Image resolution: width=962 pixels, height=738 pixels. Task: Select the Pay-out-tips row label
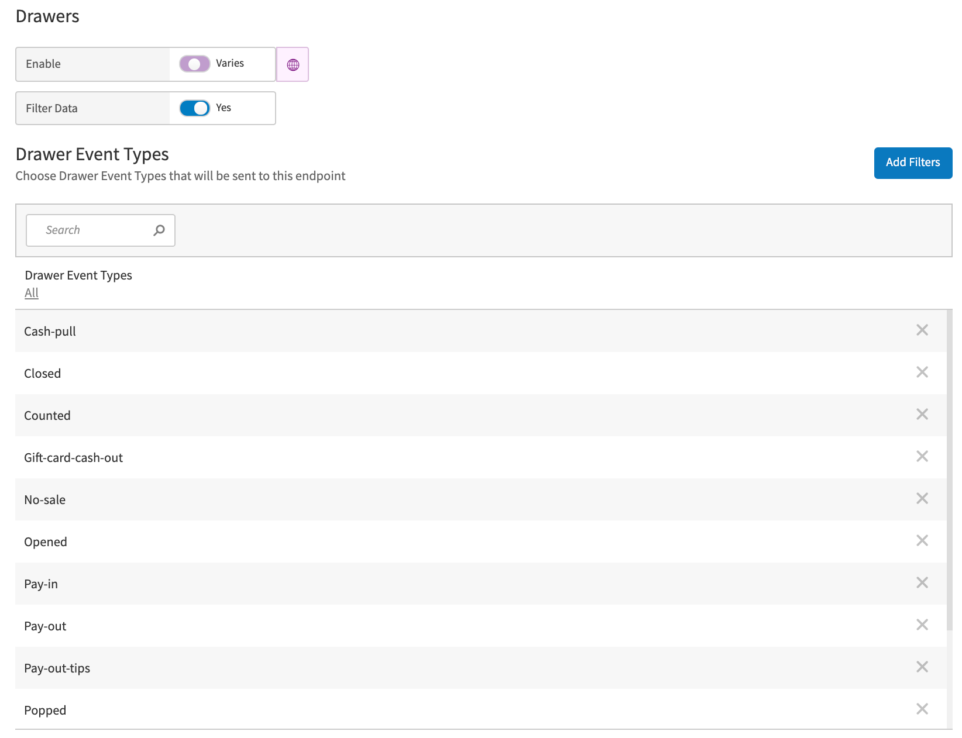coord(57,668)
